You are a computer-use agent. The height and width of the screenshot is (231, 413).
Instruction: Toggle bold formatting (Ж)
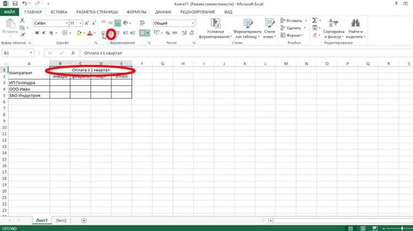37,33
